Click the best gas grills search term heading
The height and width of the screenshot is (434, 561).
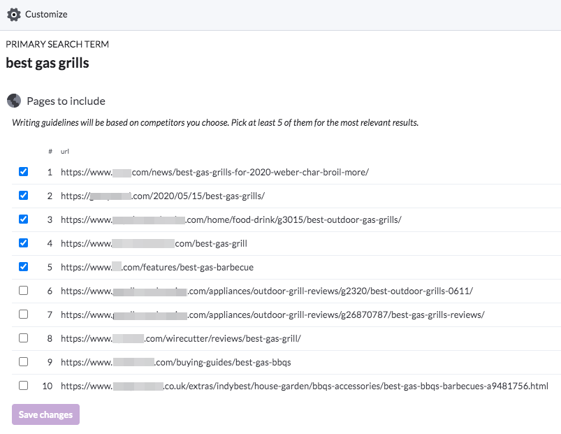click(x=48, y=63)
